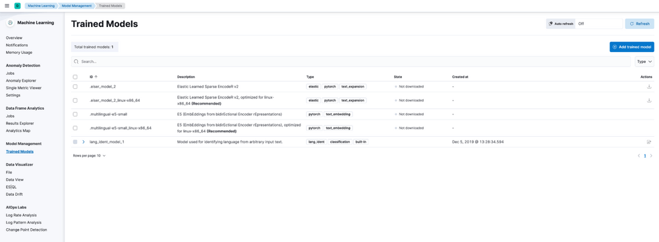The width and height of the screenshot is (659, 242).
Task: Select the .elser_model_2_linux-x86_64 row checkbox
Action: click(75, 100)
